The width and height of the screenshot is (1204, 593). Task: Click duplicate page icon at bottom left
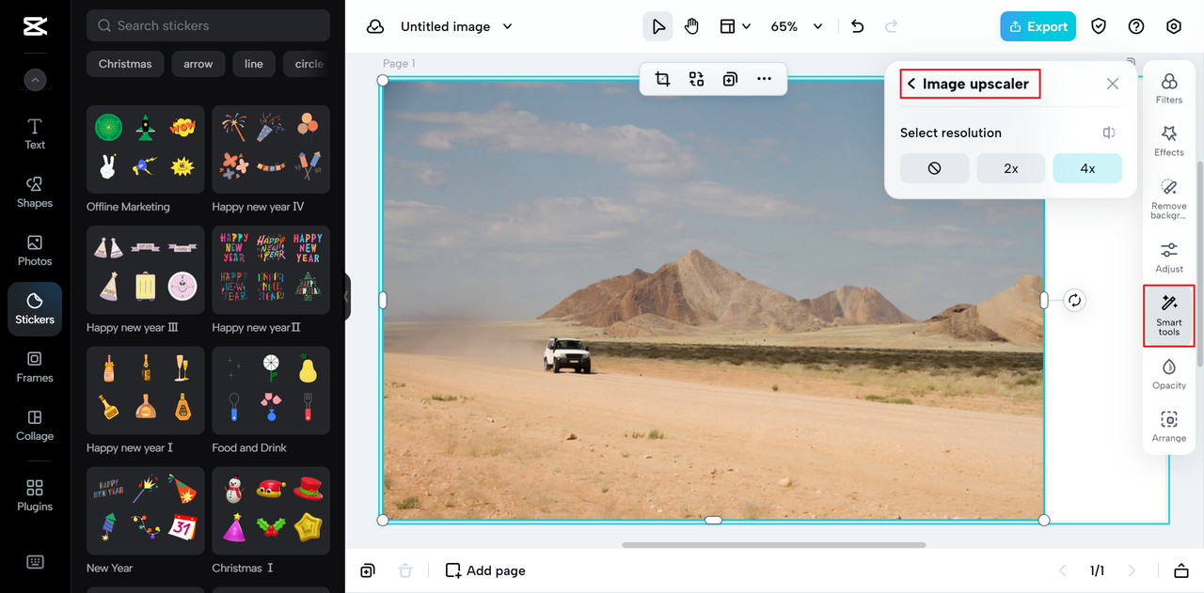point(368,570)
